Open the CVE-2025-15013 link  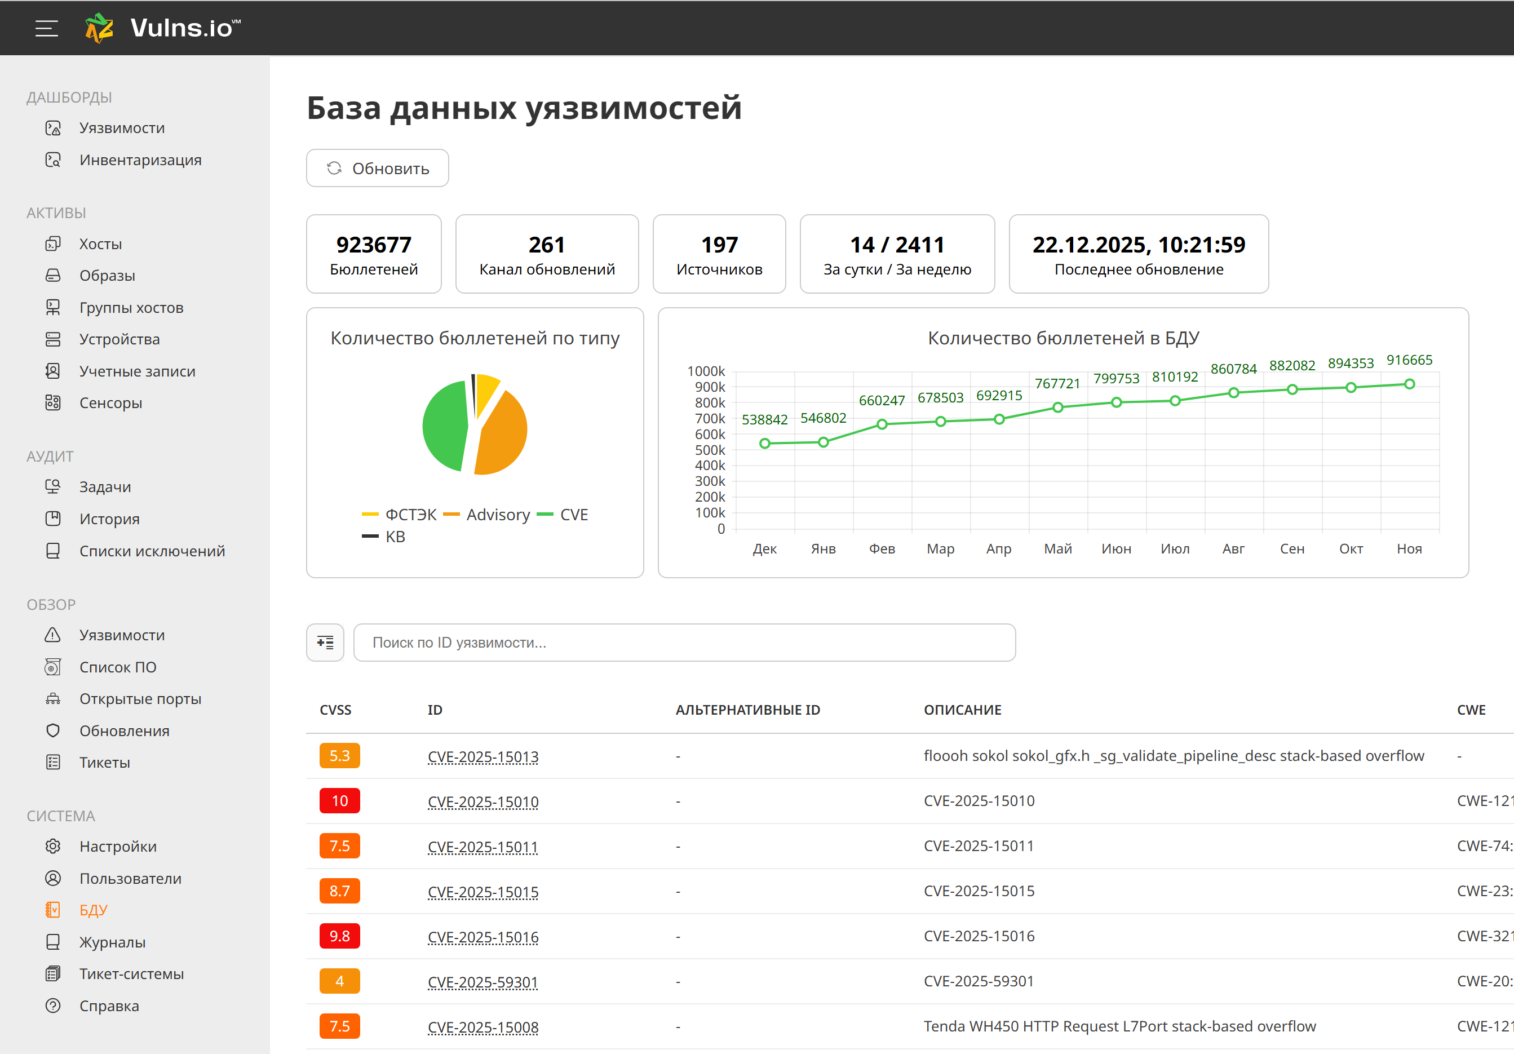tap(482, 756)
